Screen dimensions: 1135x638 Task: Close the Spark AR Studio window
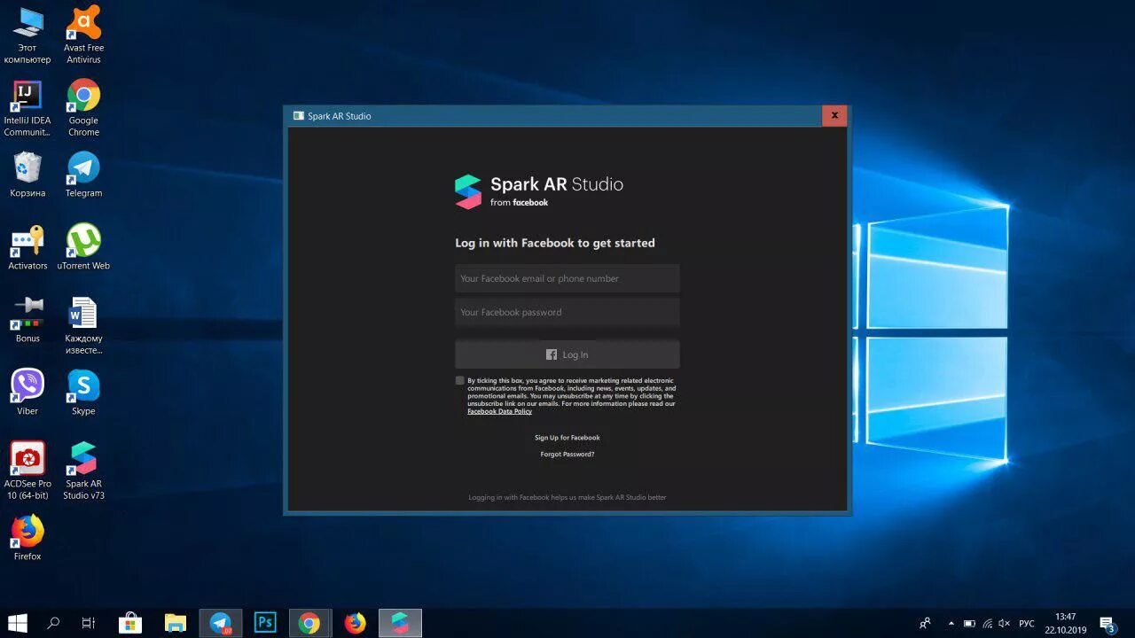tap(834, 115)
